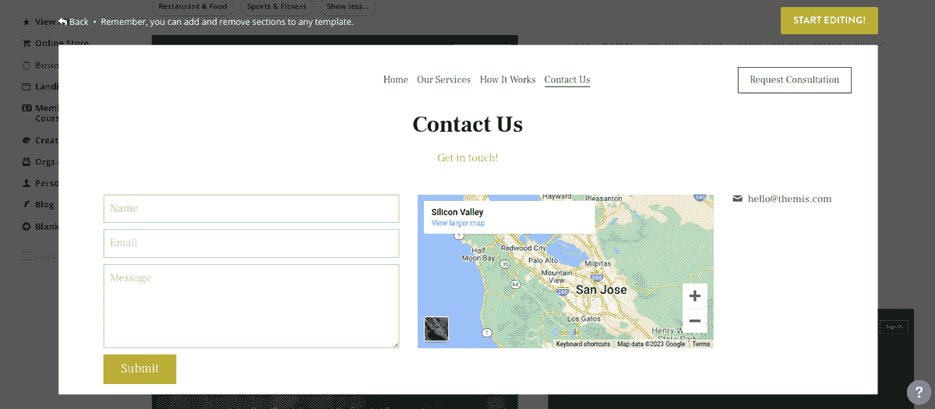Focus the Email input field

pos(251,243)
